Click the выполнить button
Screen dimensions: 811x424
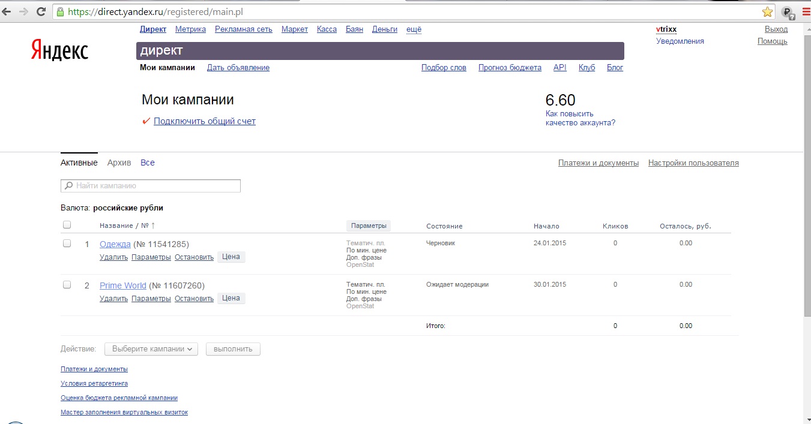pos(233,348)
